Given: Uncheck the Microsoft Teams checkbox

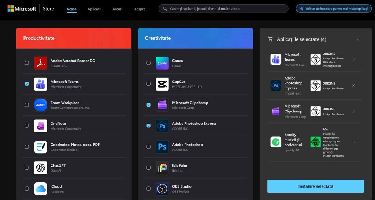Looking at the screenshot, I should (x=27, y=84).
